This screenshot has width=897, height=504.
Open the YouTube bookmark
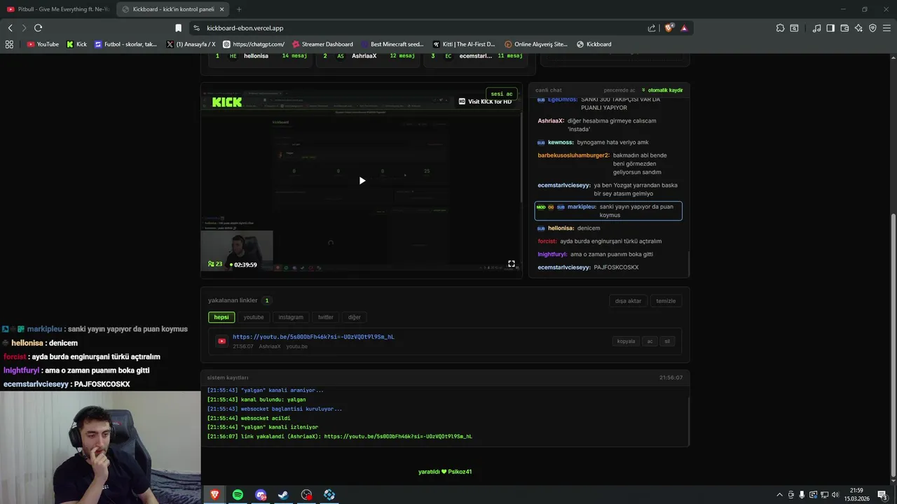(43, 44)
